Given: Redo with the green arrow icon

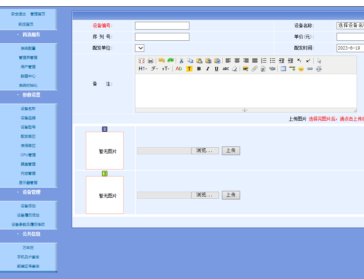Looking at the screenshot, I should (x=171, y=61).
